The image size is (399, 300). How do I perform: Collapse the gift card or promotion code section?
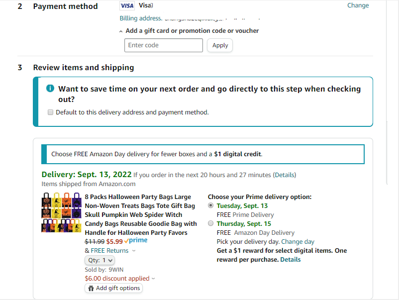pyautogui.click(x=192, y=31)
